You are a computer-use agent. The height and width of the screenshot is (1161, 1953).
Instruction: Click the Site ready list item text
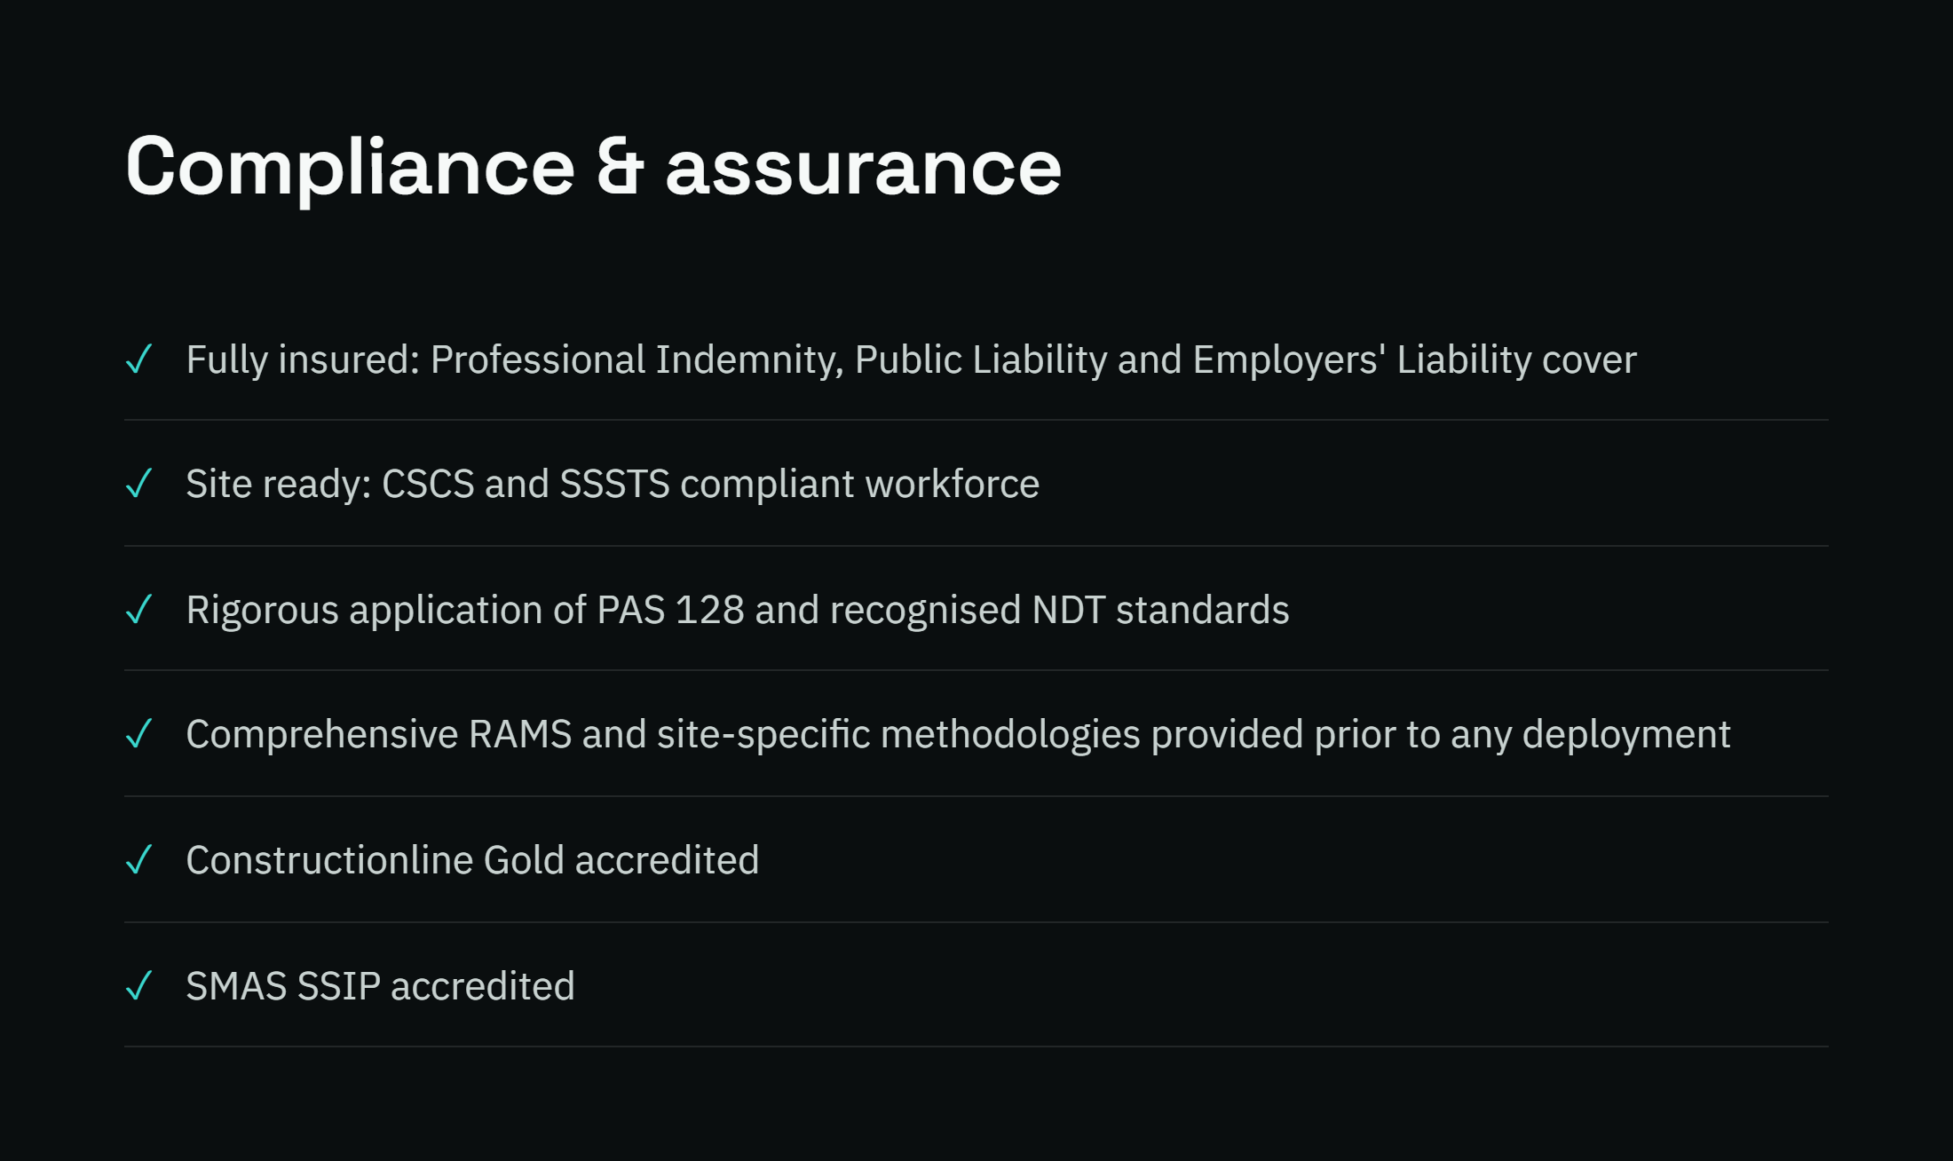tap(613, 485)
